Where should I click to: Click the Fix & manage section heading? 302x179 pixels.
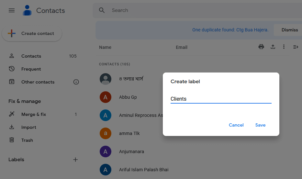[x=25, y=101]
